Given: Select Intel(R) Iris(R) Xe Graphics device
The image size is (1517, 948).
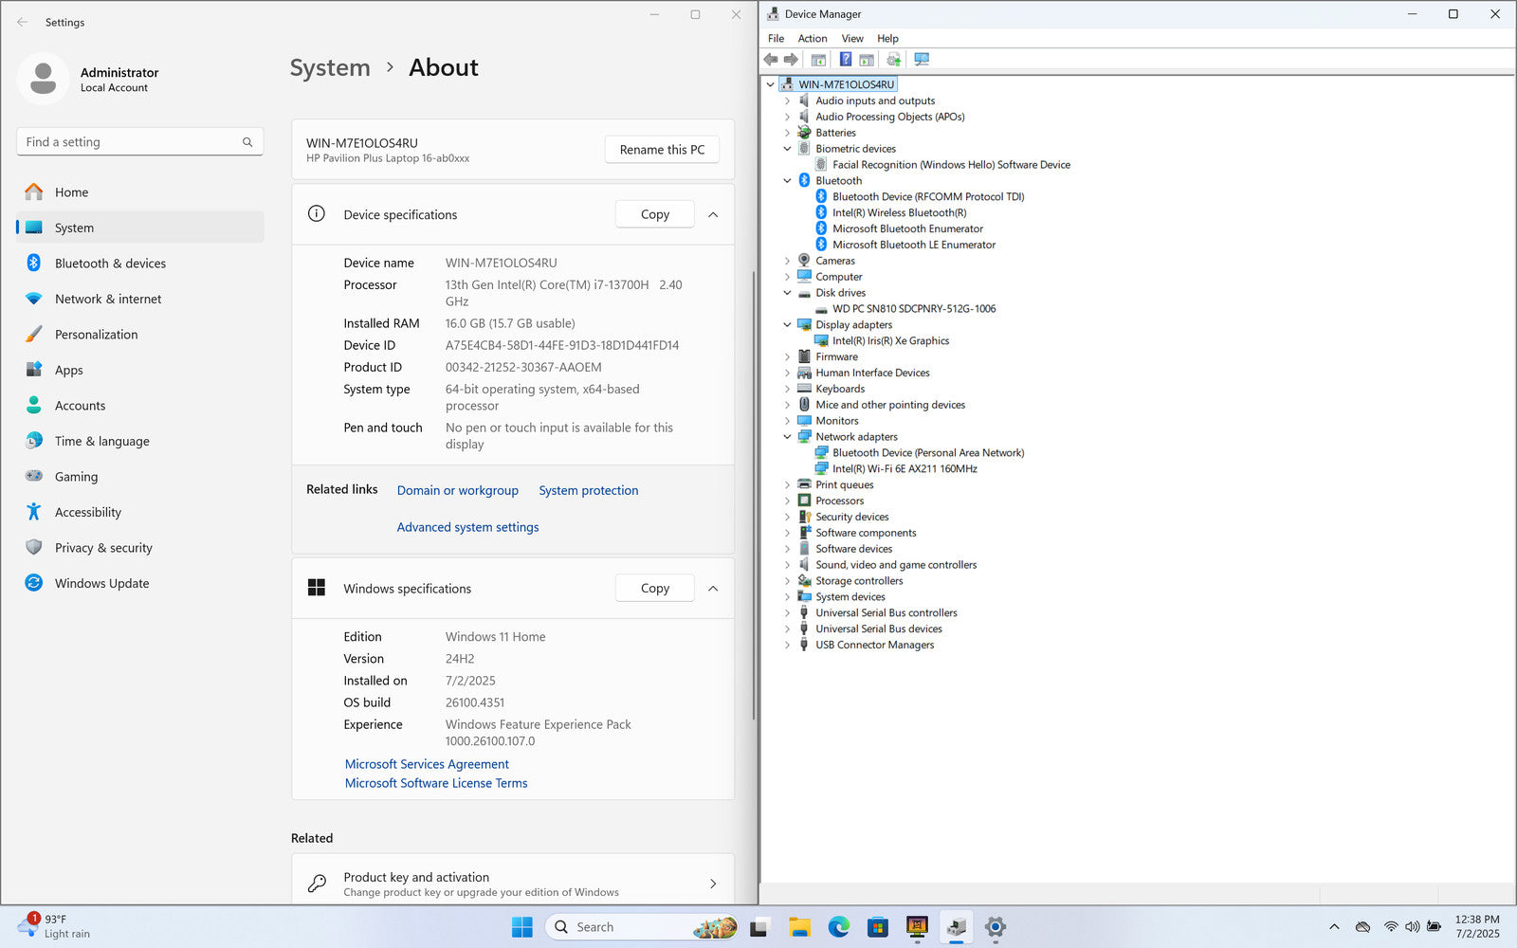Looking at the screenshot, I should (x=890, y=341).
